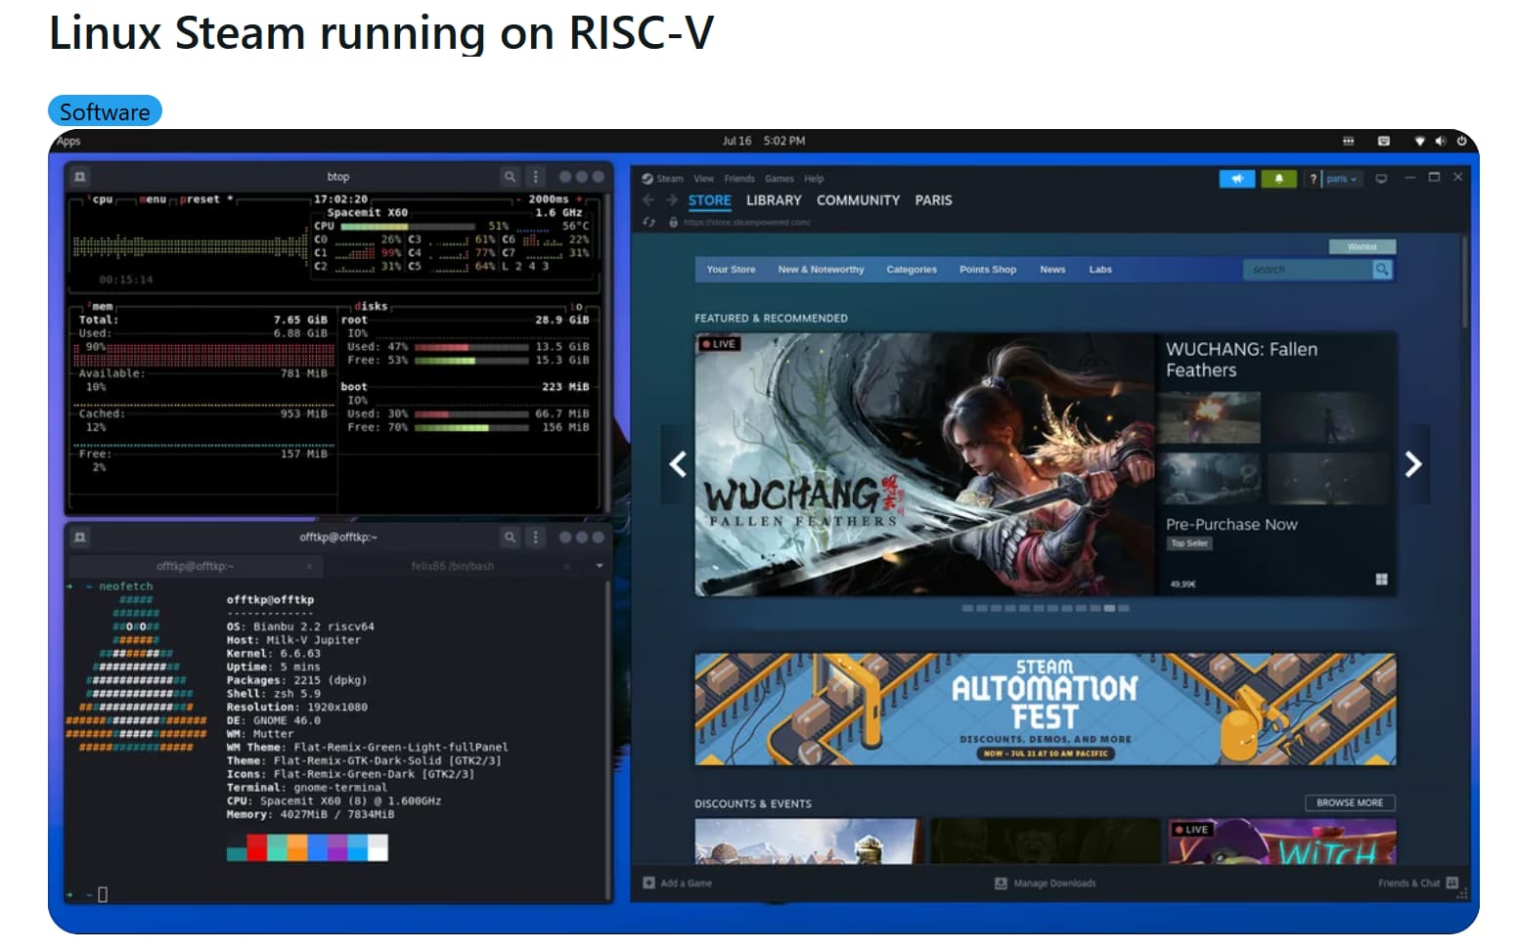Click the Steam back arrow
Viewport: 1516px width, 950px height.
click(x=648, y=200)
